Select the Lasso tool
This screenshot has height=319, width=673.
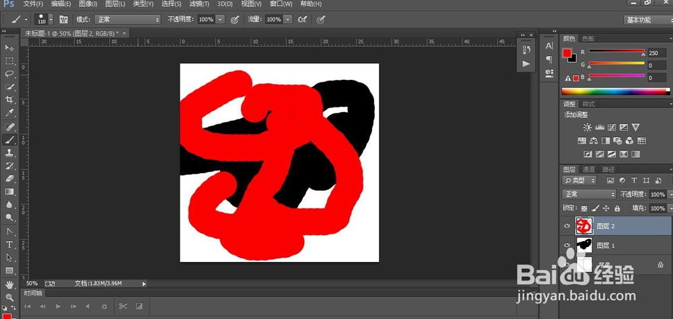pyautogui.click(x=9, y=74)
